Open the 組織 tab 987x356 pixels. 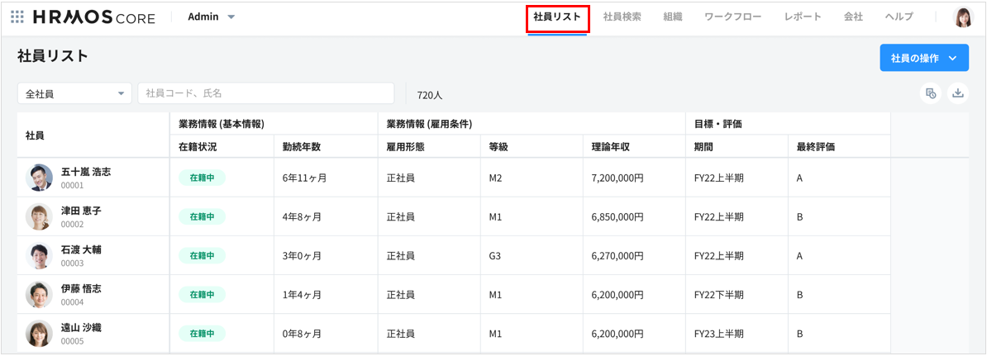[672, 17]
